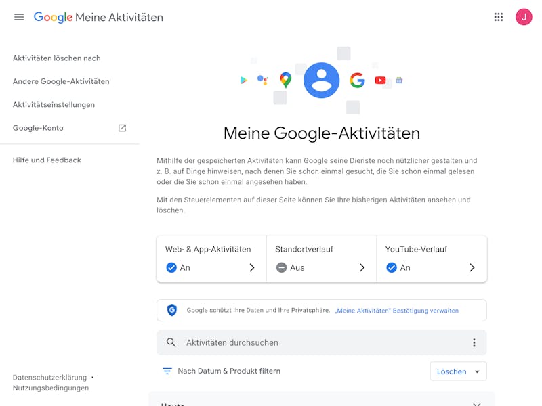Click the YouTube icon in banner
Image resolution: width=542 pixels, height=406 pixels.
(x=380, y=80)
